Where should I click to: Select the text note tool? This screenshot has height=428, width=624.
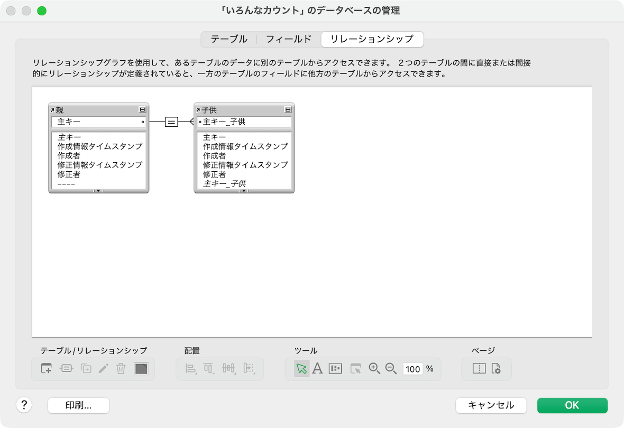[x=317, y=369]
